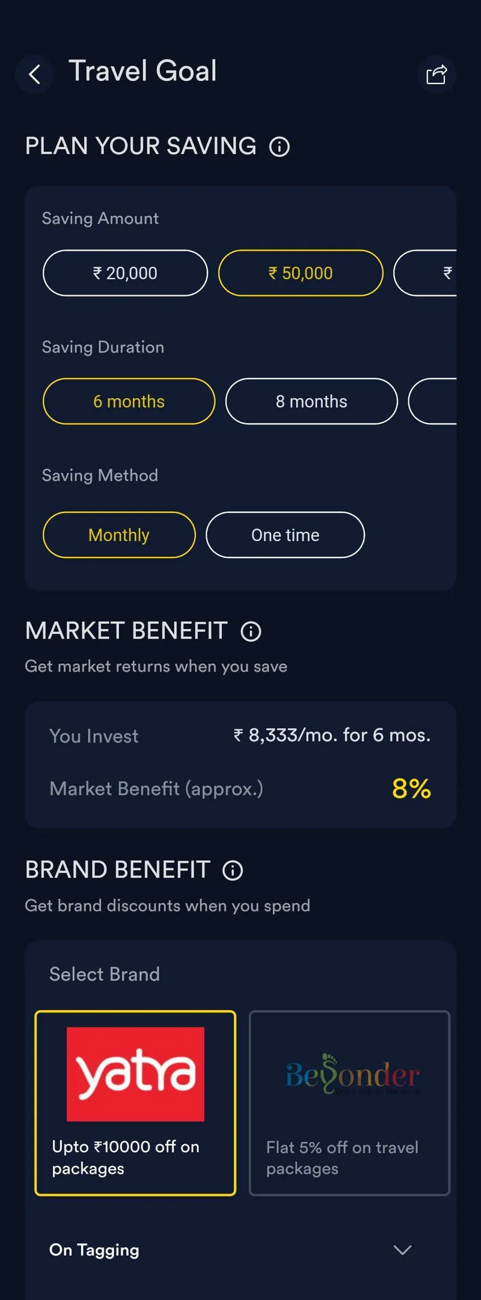481x1300 pixels.
Task: Tap partially visible third duration option
Action: coord(434,401)
